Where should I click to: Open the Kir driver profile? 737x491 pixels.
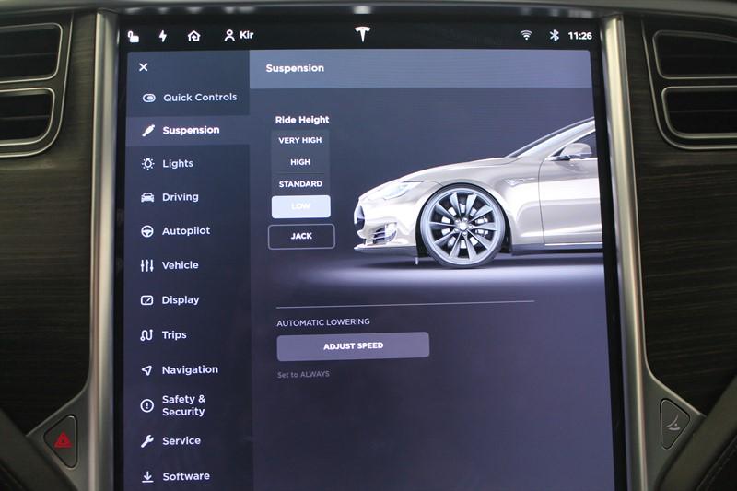(239, 35)
